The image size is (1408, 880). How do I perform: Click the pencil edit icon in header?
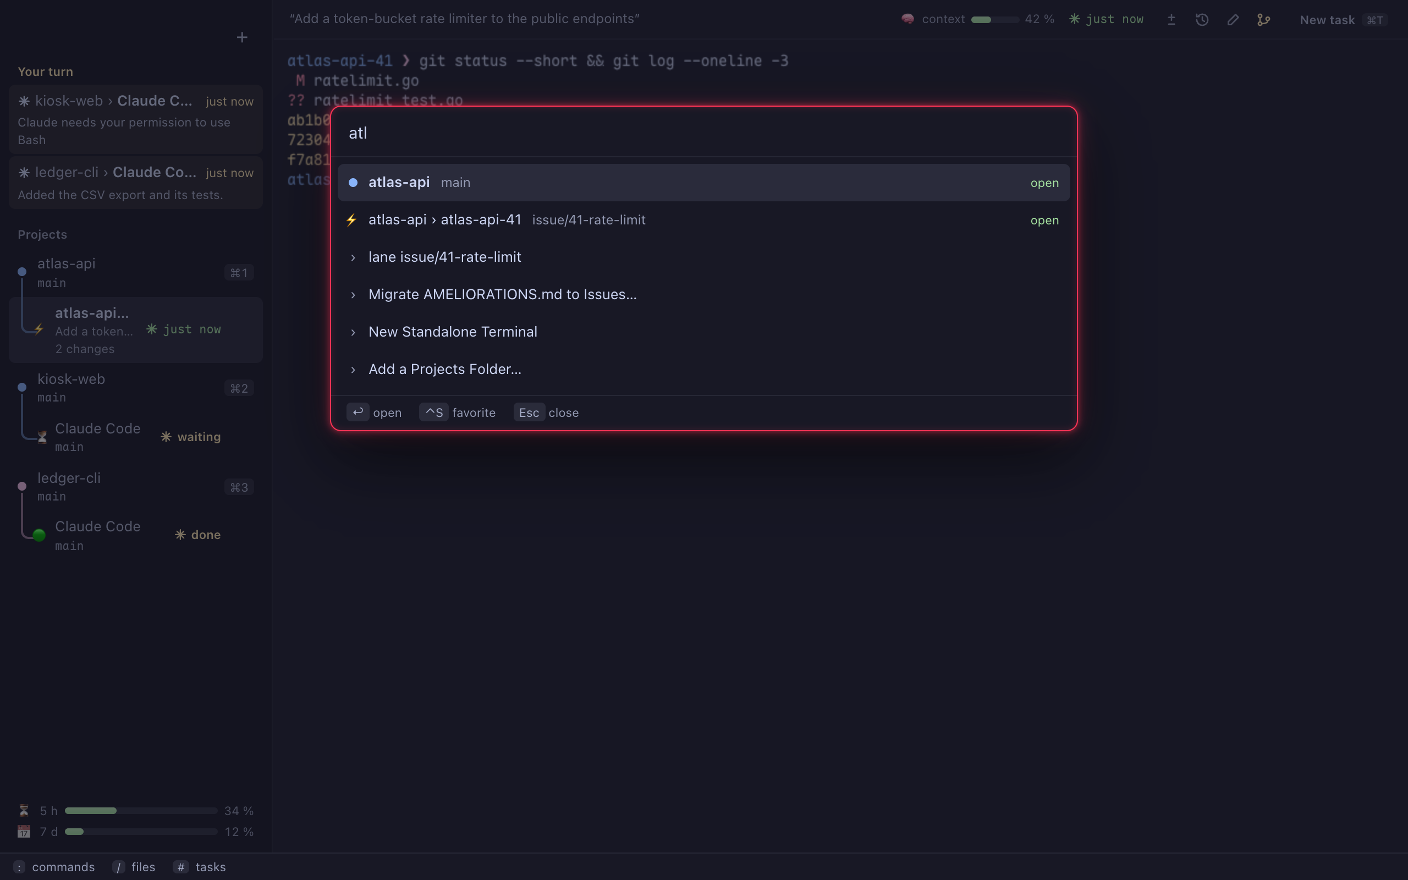point(1233,20)
